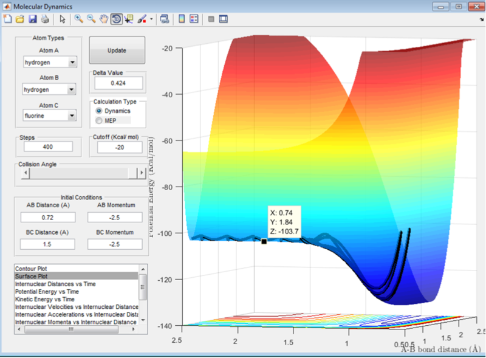Image resolution: width=486 pixels, height=358 pixels.
Task: Select the Dynamics calculation type
Action: click(98, 111)
